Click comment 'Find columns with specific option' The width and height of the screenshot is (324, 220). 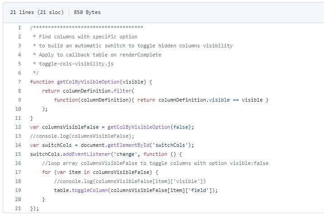point(88,37)
